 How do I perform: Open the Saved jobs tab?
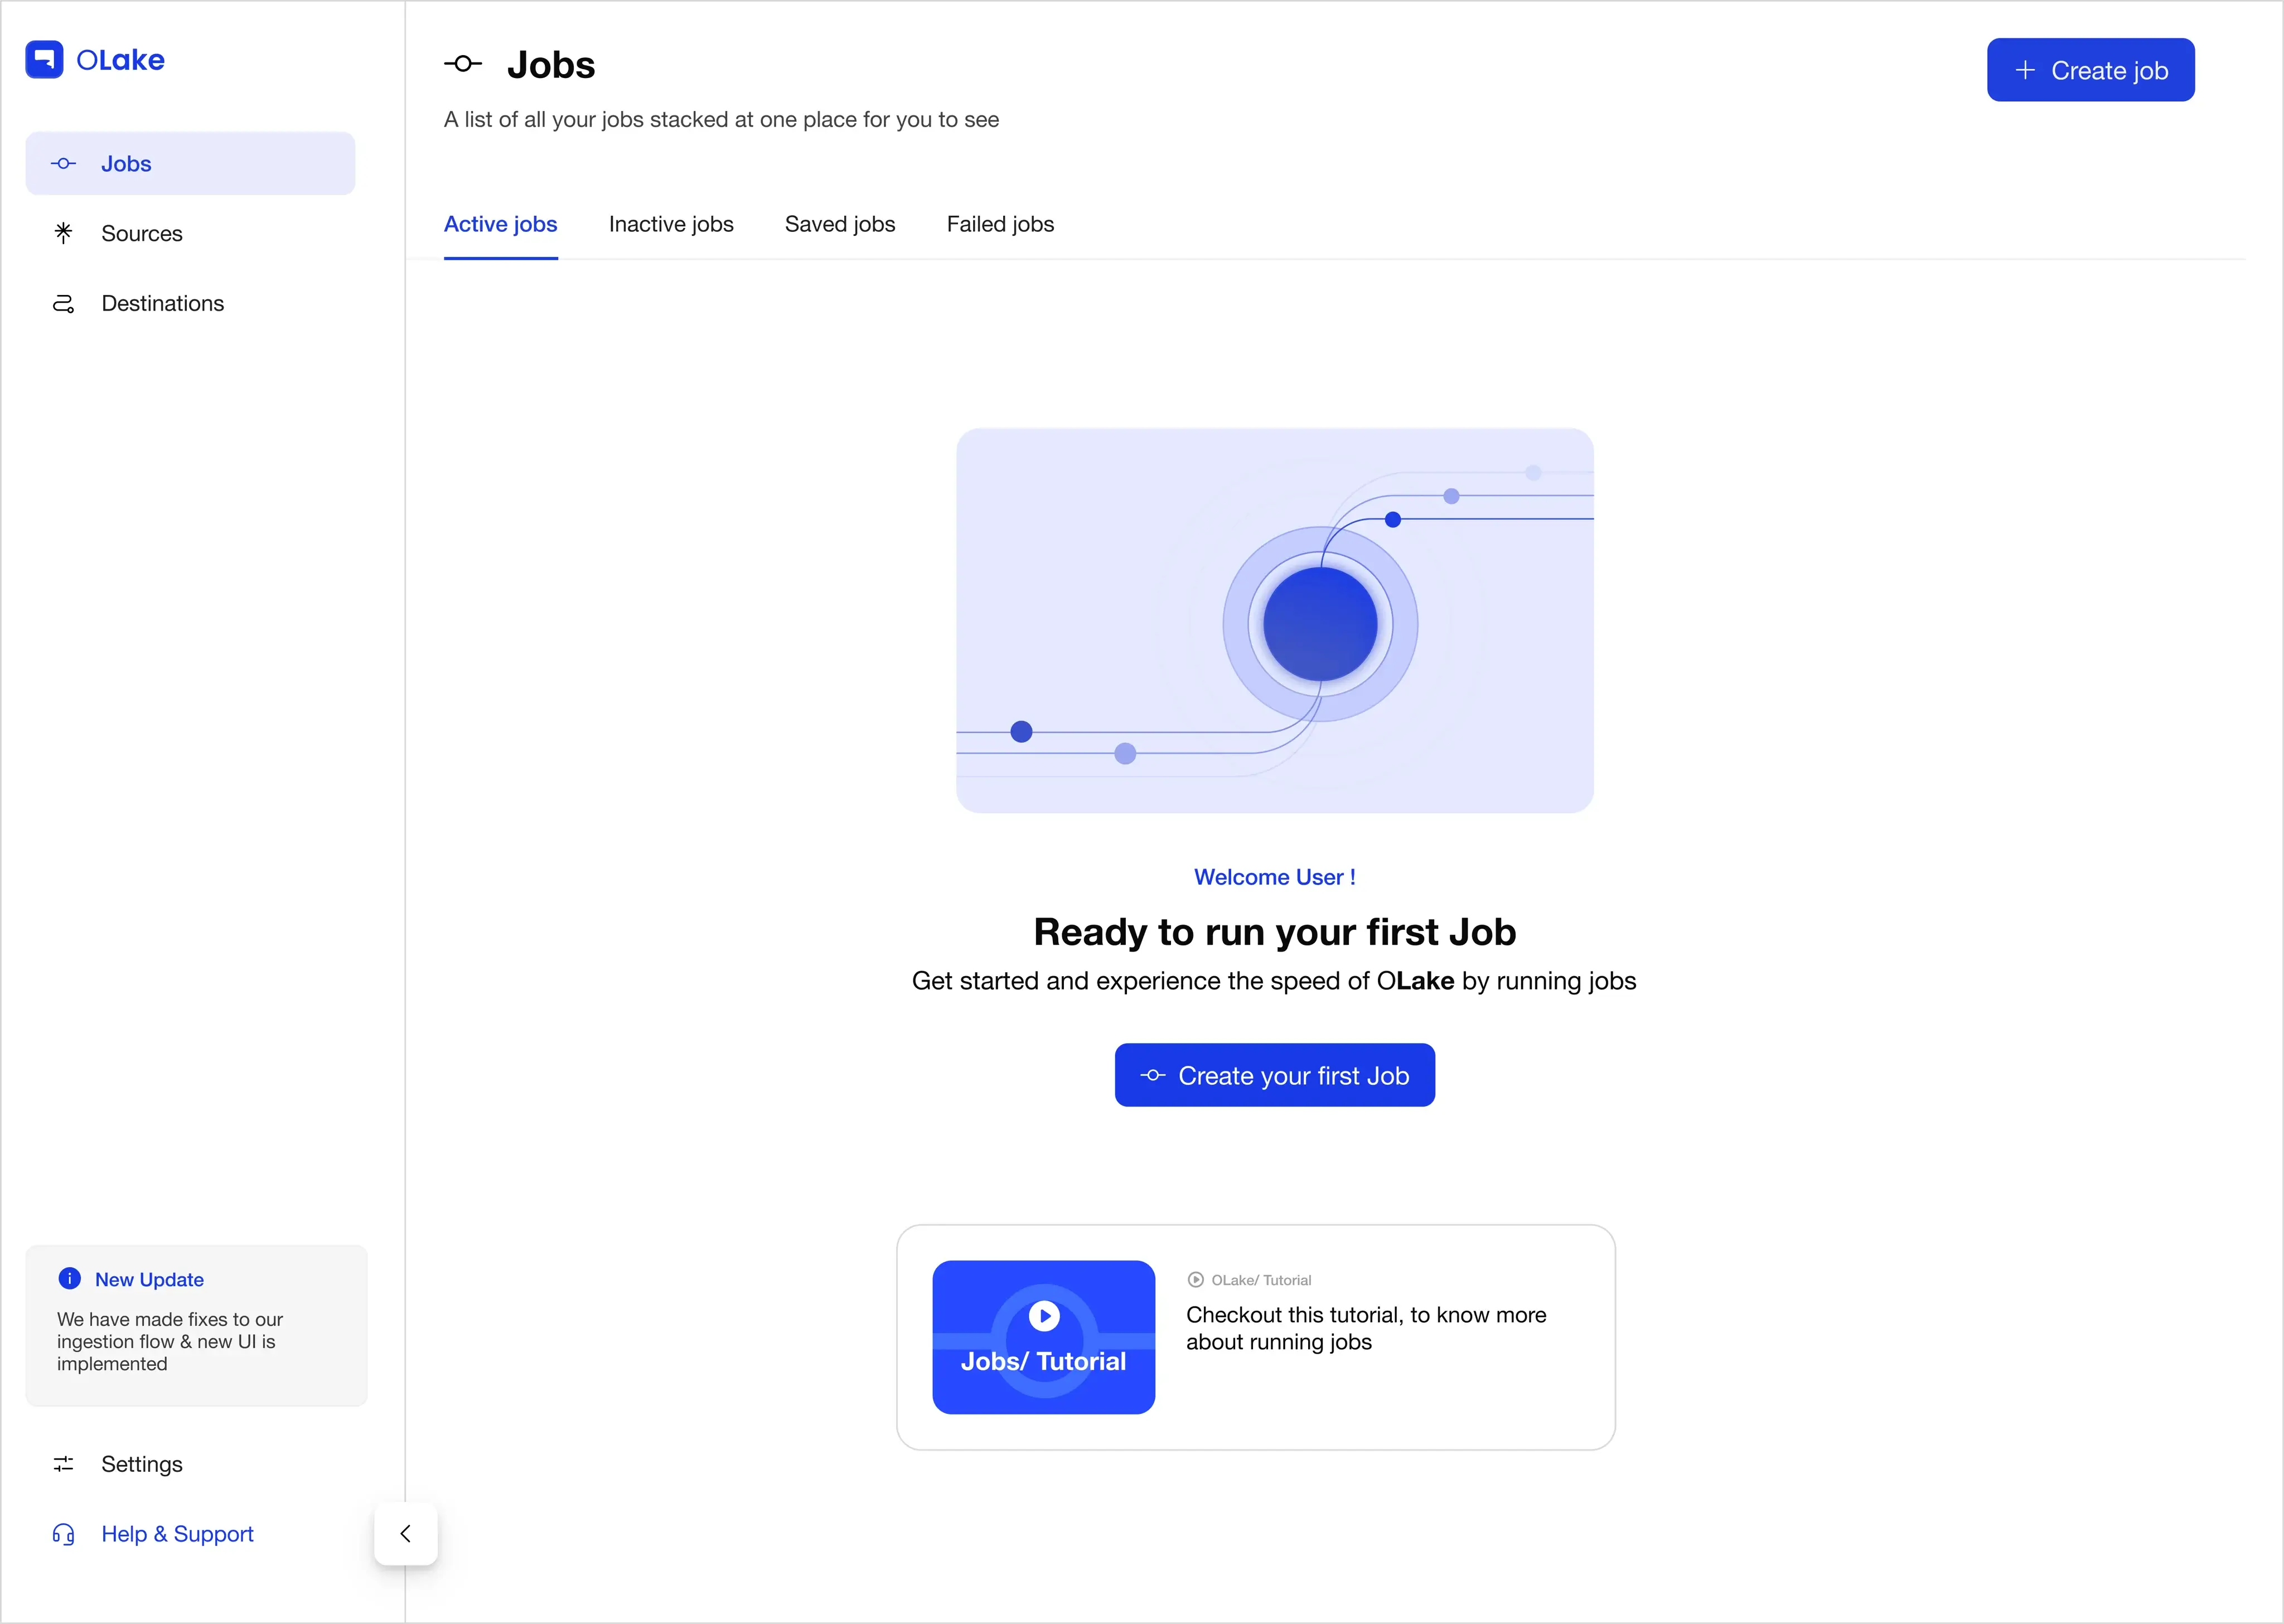pyautogui.click(x=840, y=224)
